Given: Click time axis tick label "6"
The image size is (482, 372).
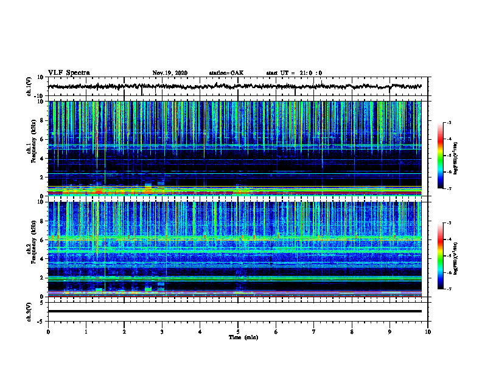Looking at the screenshot, I should pyautogui.click(x=276, y=332).
